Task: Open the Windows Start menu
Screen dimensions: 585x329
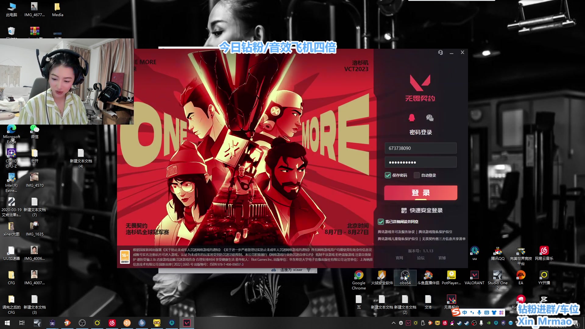Action: pos(7,323)
